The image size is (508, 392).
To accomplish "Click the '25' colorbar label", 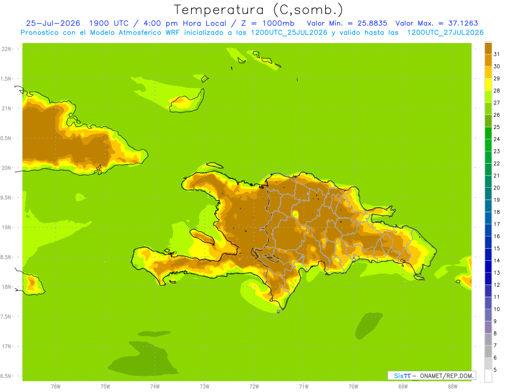I will (497, 127).
